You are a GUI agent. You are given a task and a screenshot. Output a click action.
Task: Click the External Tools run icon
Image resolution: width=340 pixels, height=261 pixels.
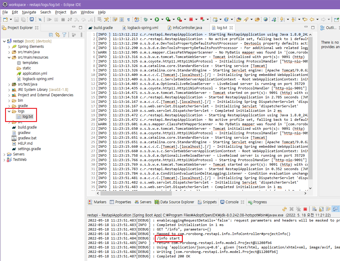[179, 19]
